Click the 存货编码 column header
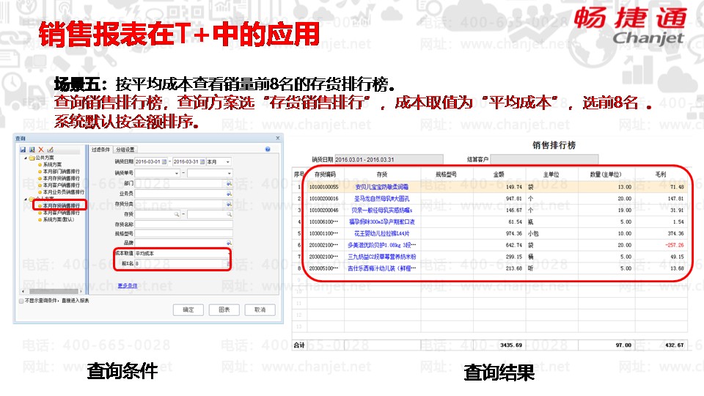The height and width of the screenshot is (396, 704). point(325,175)
